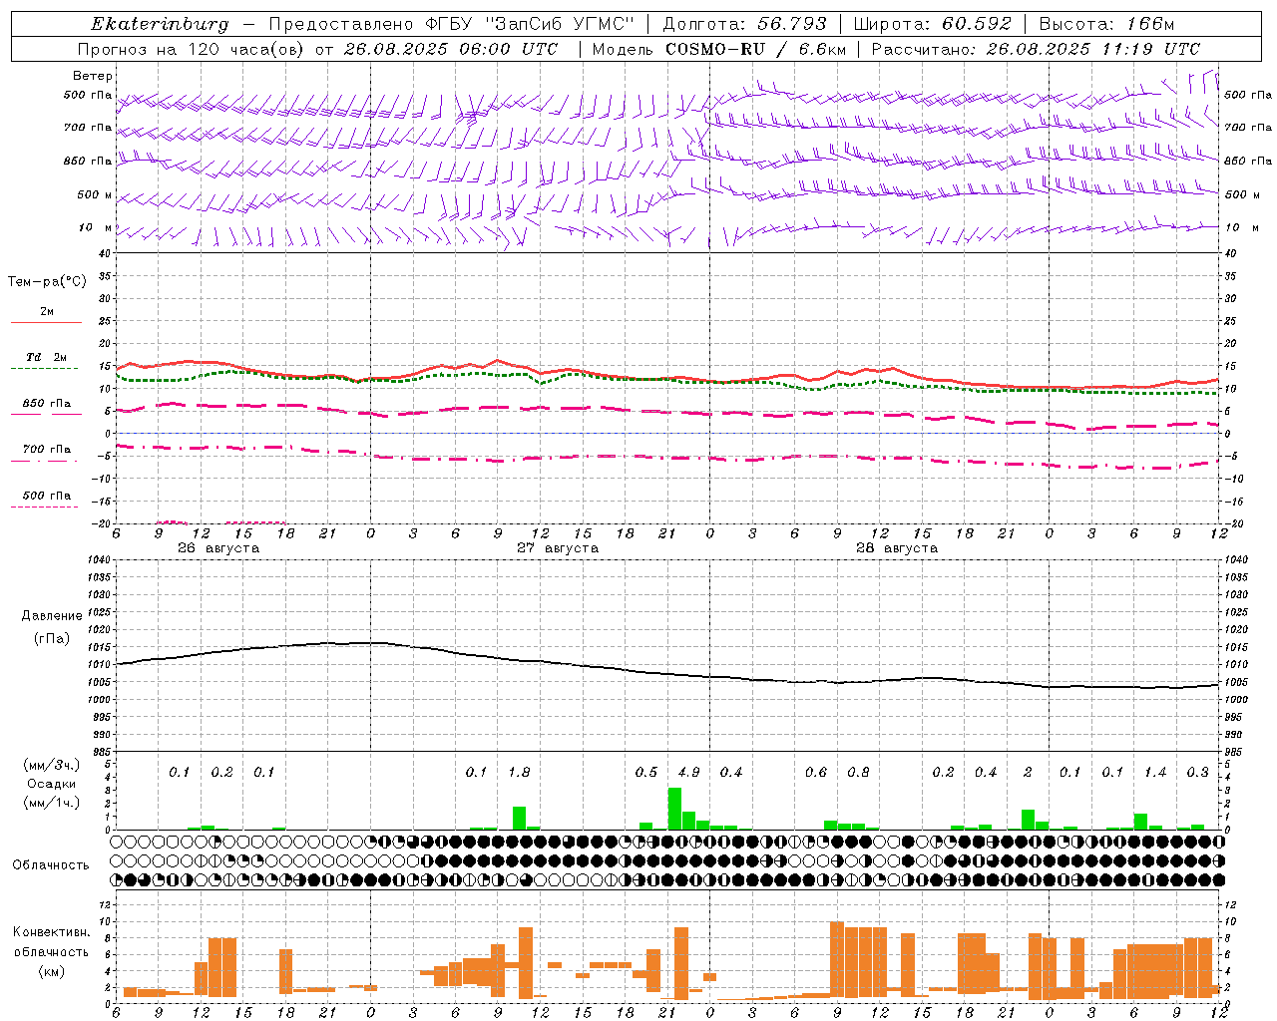This screenshot has height=1021, width=1277.
Task: Select the '(мм/1ч.)' precipitation unit label
Action: point(51,803)
